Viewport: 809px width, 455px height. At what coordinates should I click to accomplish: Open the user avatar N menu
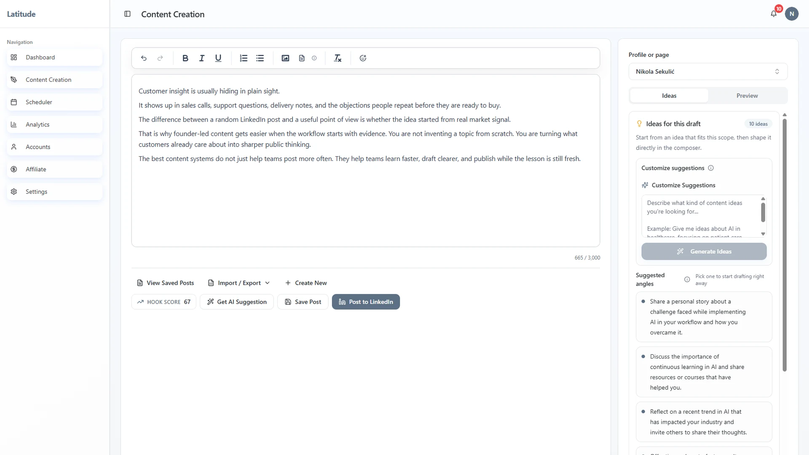point(792,14)
